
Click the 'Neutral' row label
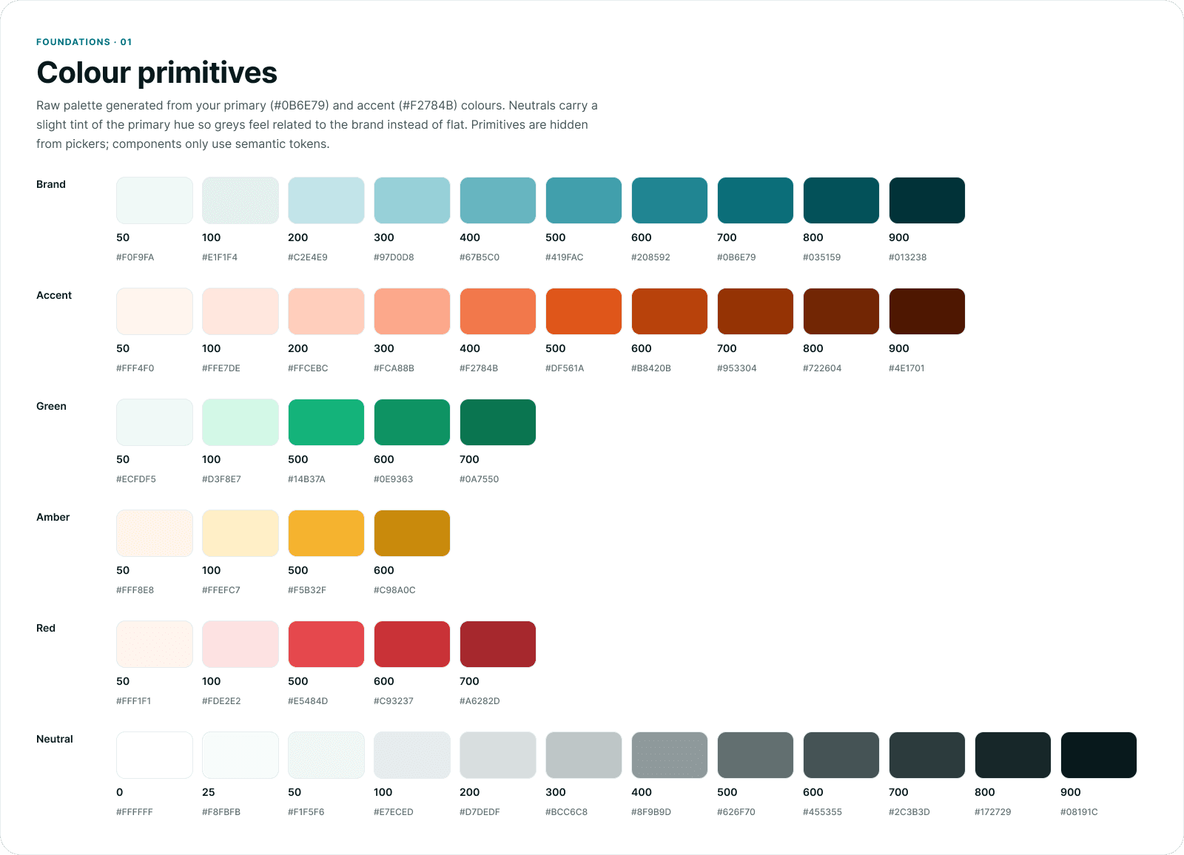point(55,739)
